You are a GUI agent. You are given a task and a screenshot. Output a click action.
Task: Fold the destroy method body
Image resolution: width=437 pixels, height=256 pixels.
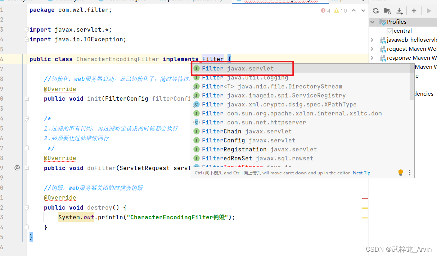[27, 207]
